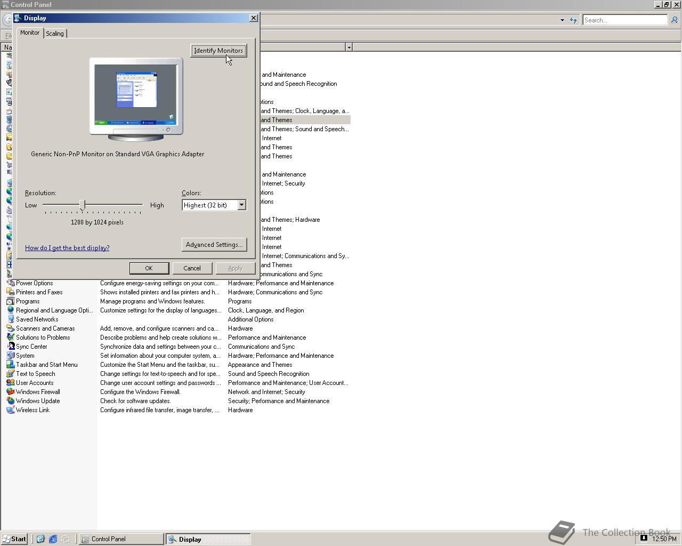Launch Internet Explorer from quick launch
This screenshot has width=682, height=546.
coord(53,539)
